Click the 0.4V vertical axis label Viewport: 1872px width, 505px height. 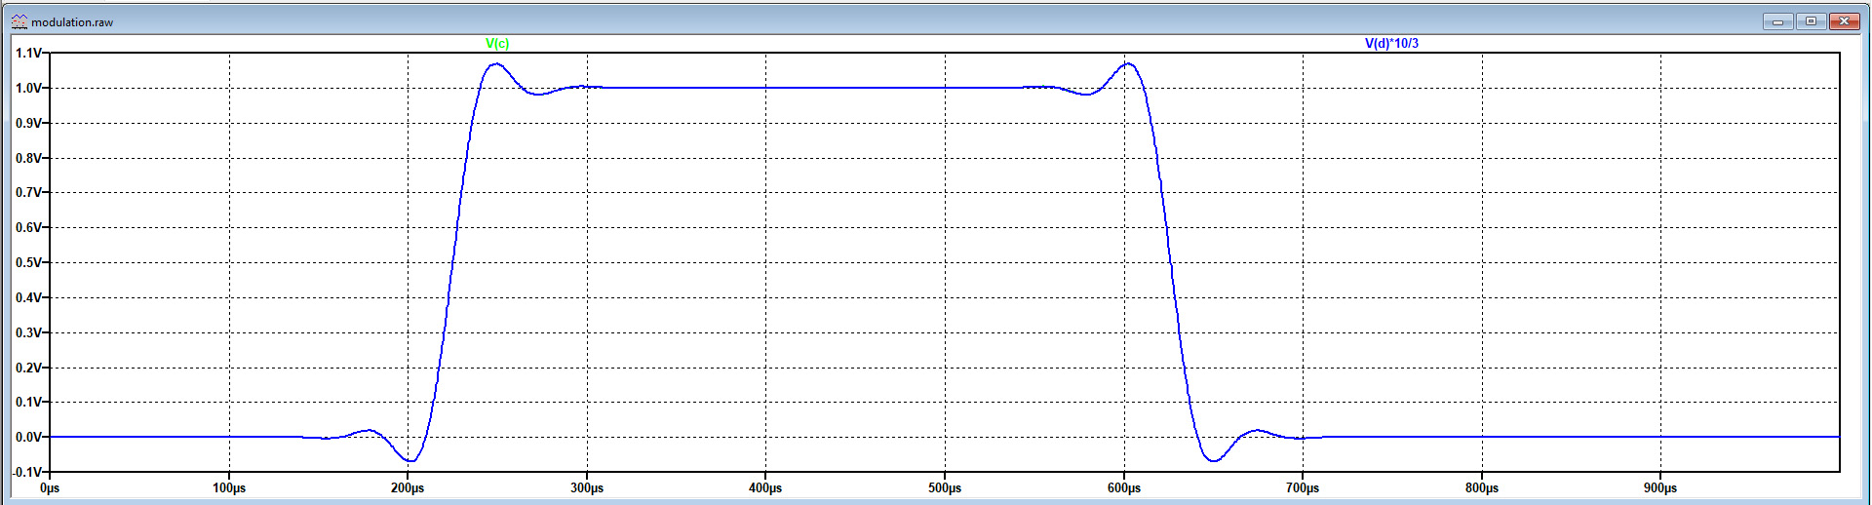(28, 297)
